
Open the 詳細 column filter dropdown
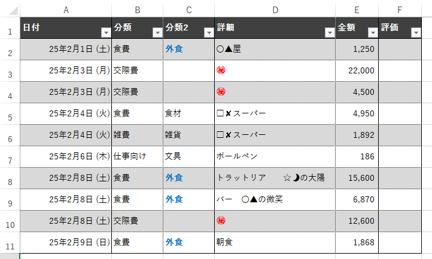pos(328,33)
